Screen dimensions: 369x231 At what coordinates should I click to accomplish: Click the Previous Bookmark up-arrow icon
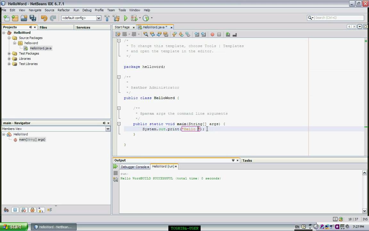click(x=174, y=34)
